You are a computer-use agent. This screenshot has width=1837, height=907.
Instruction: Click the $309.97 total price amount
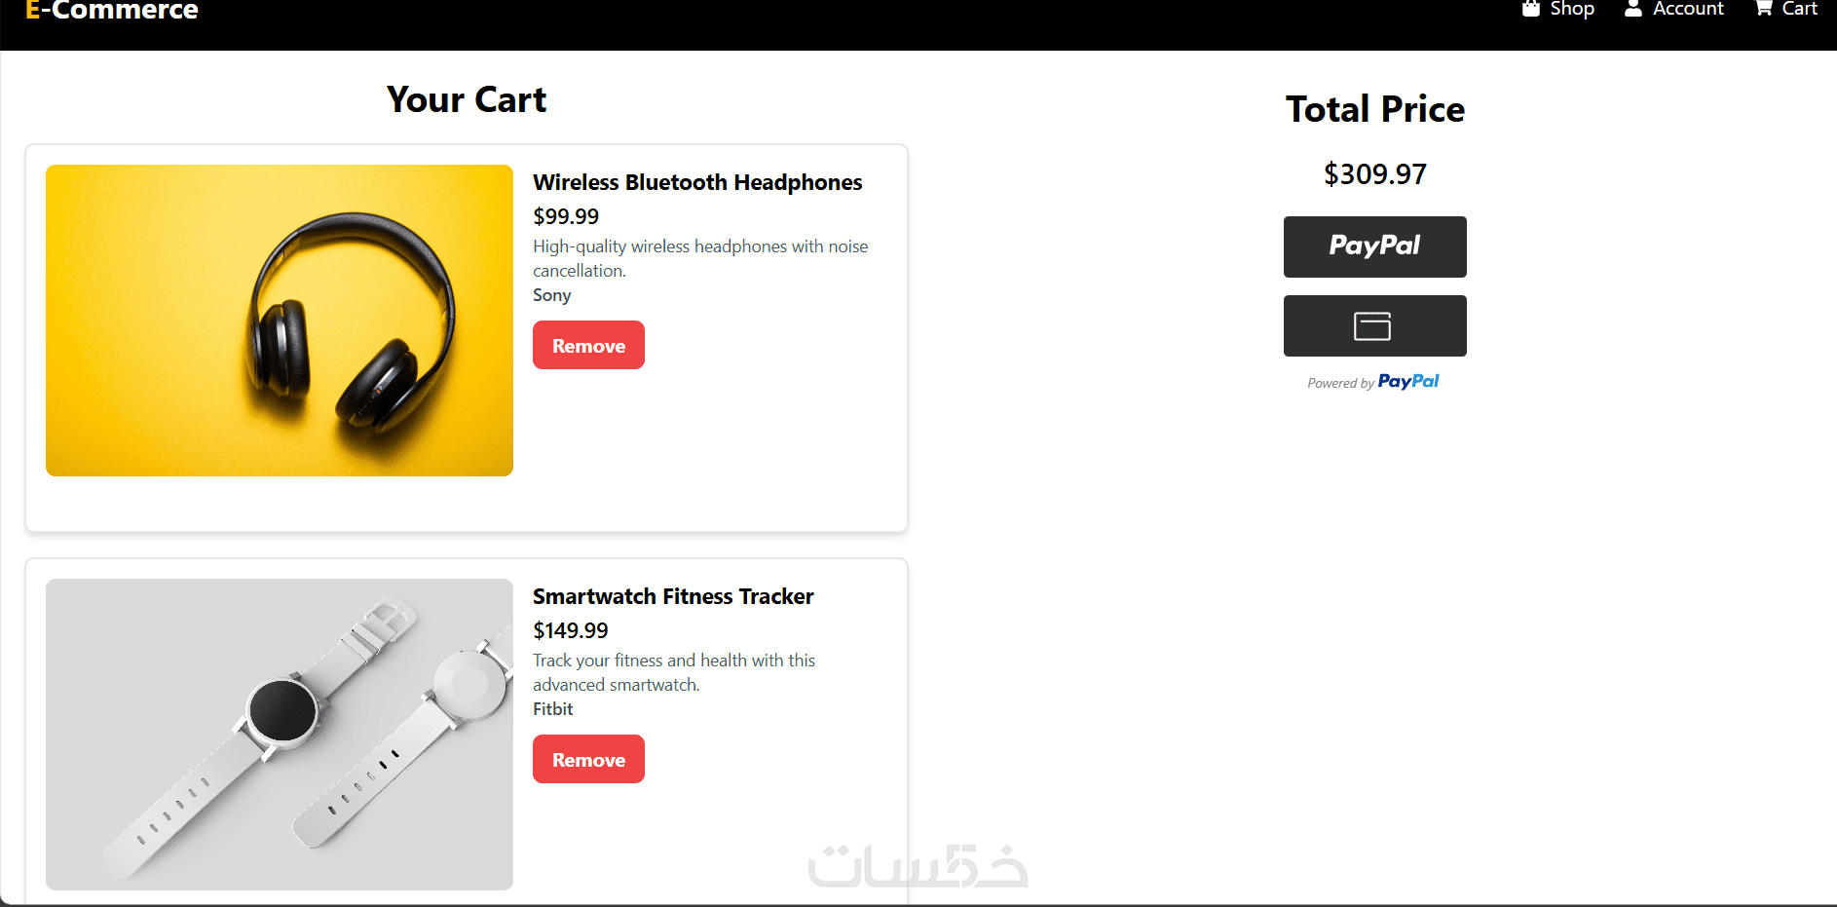point(1374,174)
